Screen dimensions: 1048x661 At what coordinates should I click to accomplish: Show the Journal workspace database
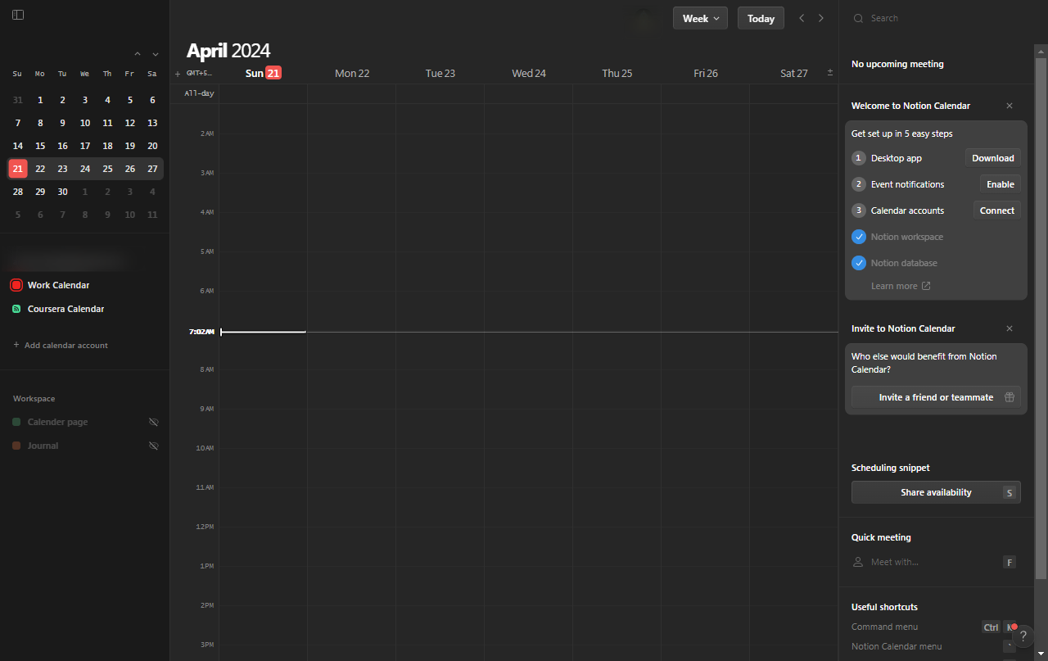pyautogui.click(x=153, y=446)
